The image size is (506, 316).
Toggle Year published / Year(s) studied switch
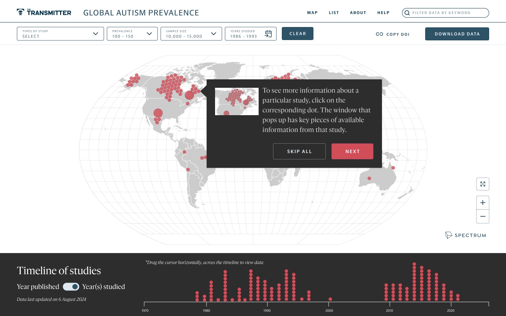[x=71, y=287]
